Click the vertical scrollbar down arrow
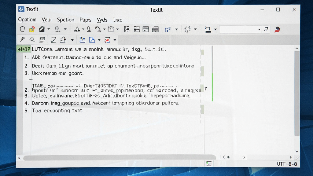Screen dimensions: 313x176 (297, 152)
